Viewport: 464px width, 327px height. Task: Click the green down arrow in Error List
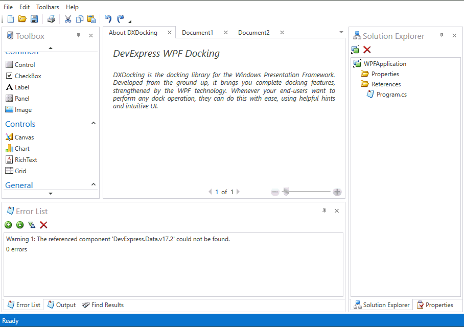tap(20, 225)
